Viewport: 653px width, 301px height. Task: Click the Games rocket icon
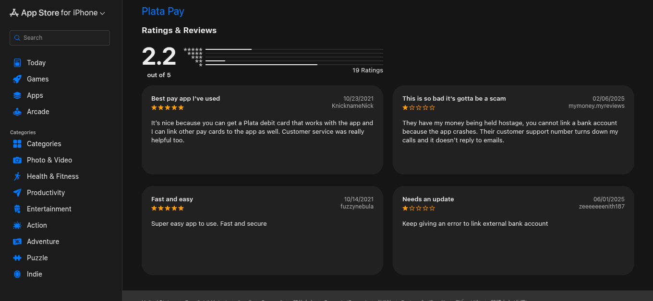tap(17, 79)
